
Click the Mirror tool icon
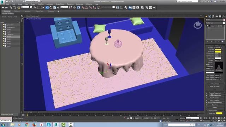(x=117, y=7)
